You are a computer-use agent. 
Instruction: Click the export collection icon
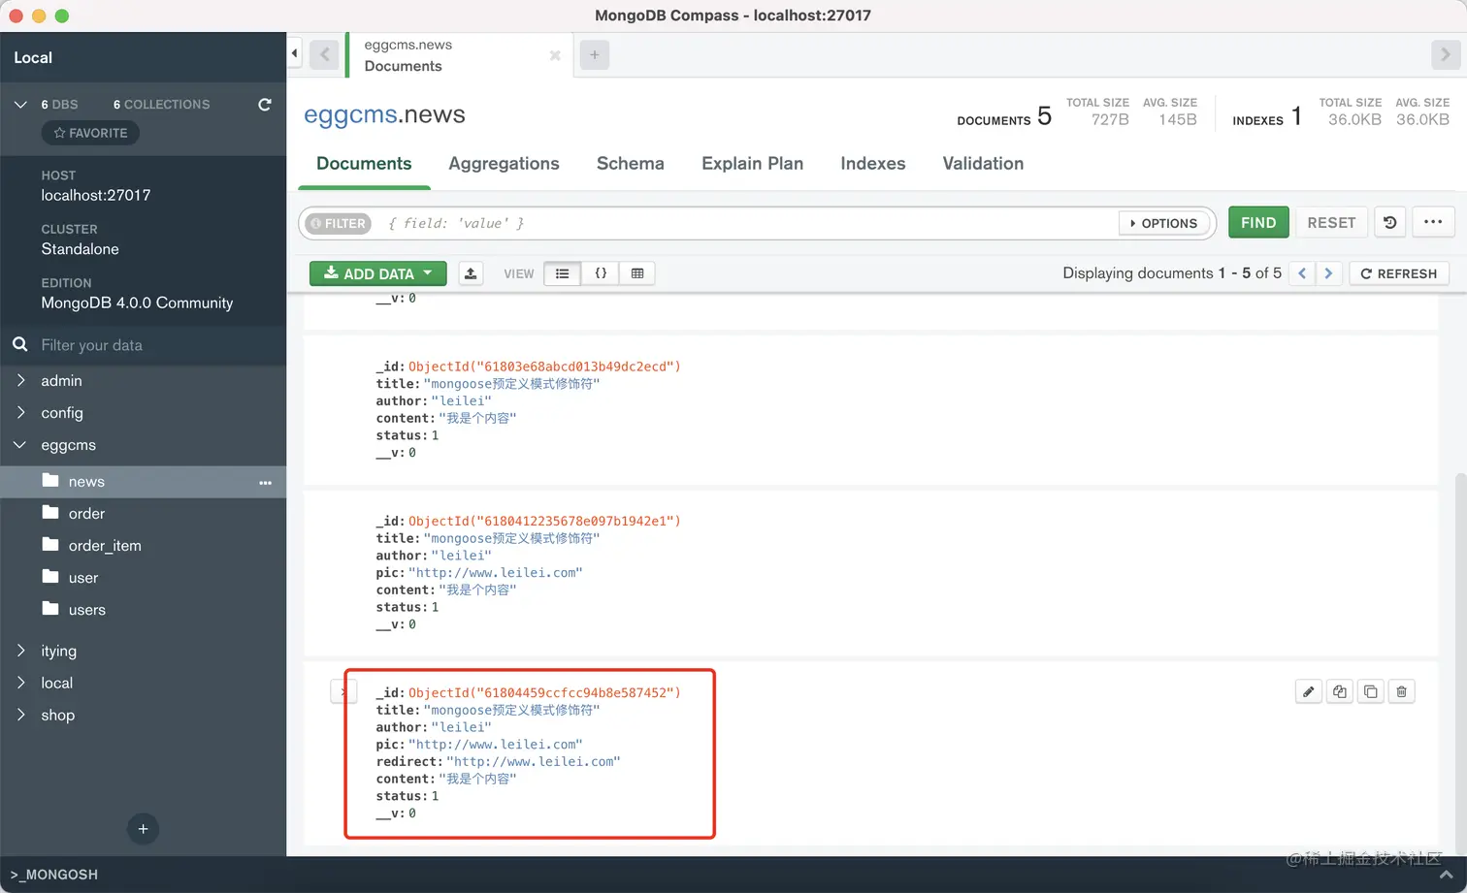[x=471, y=273]
